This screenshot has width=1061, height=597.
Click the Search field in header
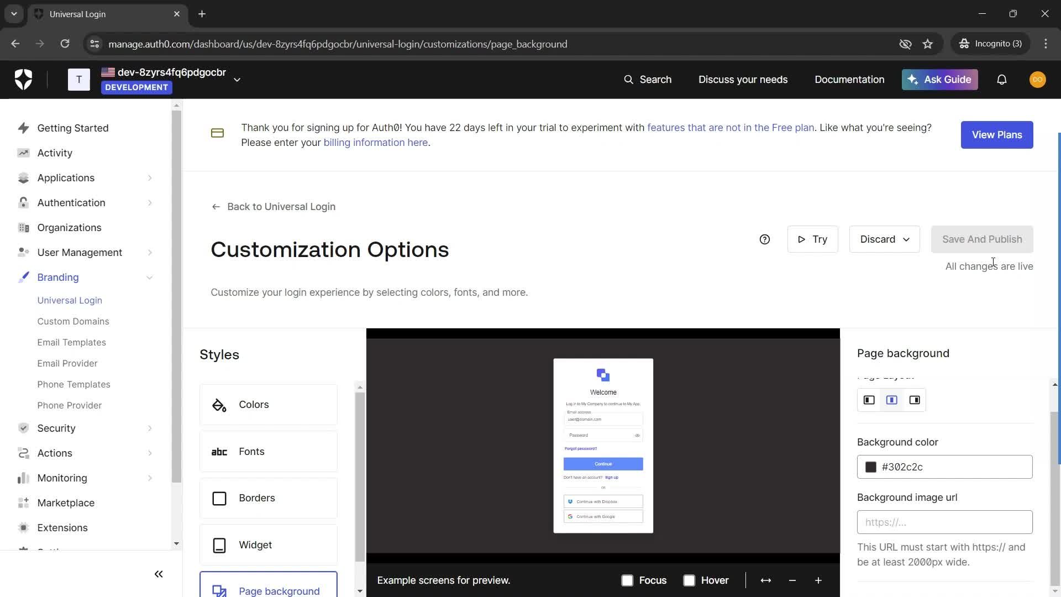[648, 80]
